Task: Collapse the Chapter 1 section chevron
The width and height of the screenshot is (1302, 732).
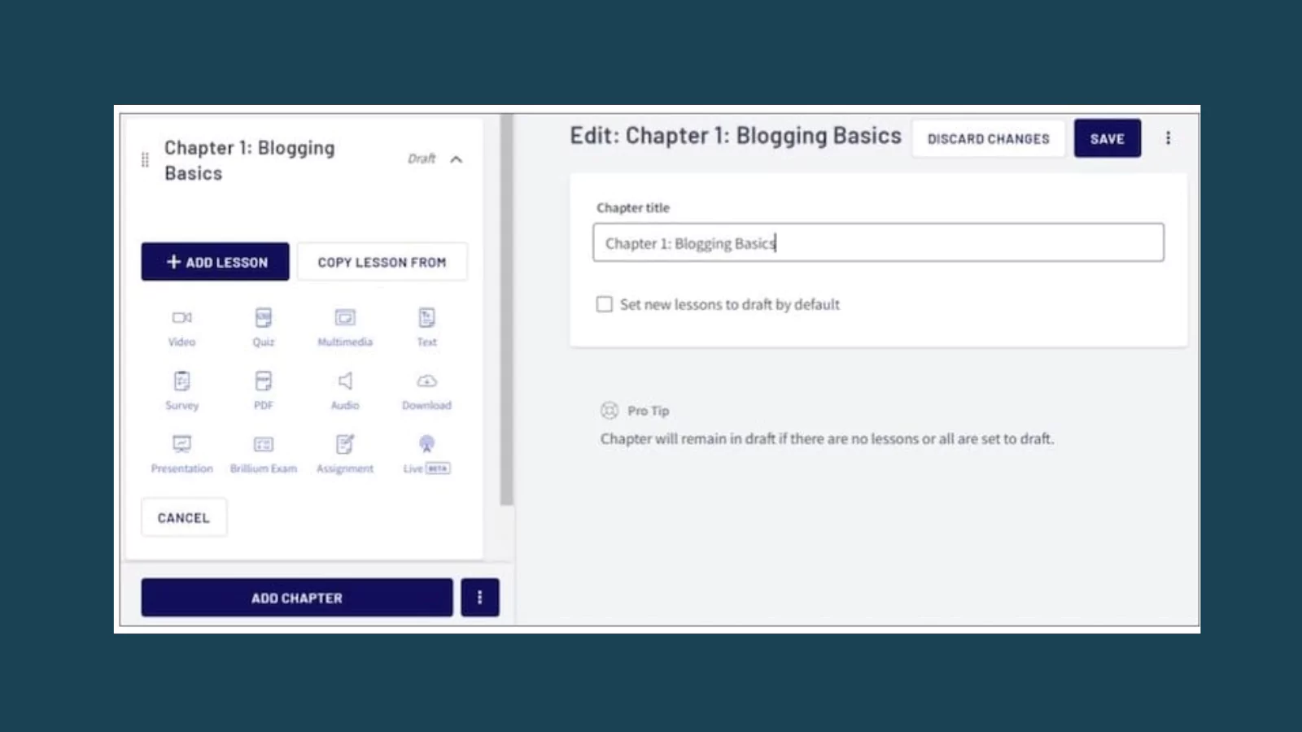Action: pyautogui.click(x=457, y=159)
